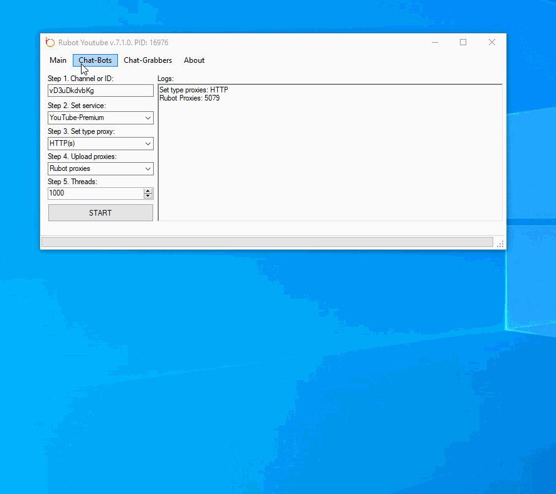Open the HTTP(s) proxy type dropdown
Screen dimensions: 556x494
point(100,143)
